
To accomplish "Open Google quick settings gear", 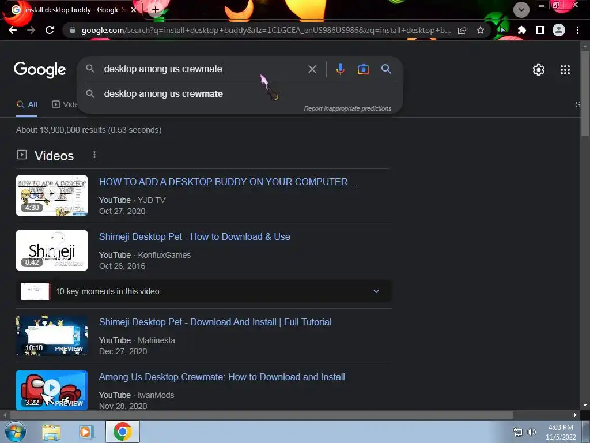I will coord(539,70).
